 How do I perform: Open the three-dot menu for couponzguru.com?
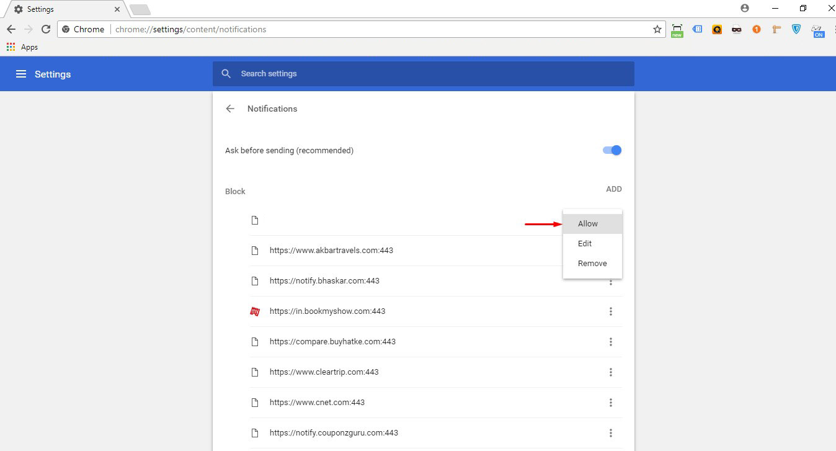click(611, 432)
